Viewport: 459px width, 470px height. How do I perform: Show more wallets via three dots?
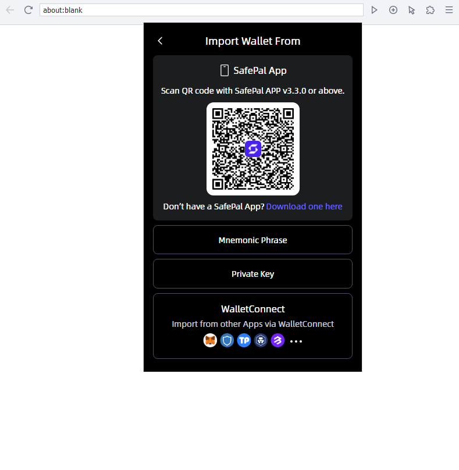[296, 341]
